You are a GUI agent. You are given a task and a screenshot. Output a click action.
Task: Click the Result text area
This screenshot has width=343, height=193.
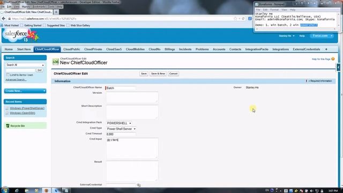coord(132,171)
